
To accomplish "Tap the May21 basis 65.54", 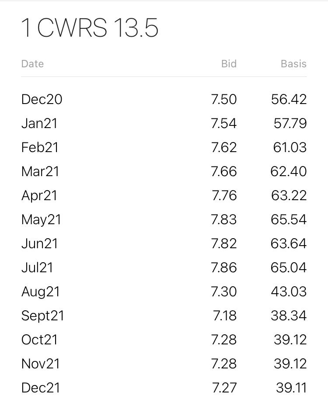I will coord(289,219).
